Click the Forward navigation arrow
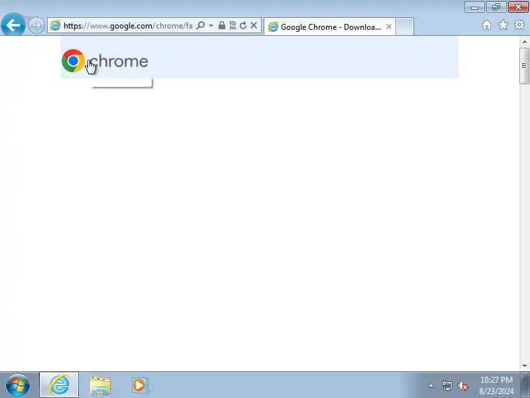This screenshot has width=530, height=398. point(36,25)
